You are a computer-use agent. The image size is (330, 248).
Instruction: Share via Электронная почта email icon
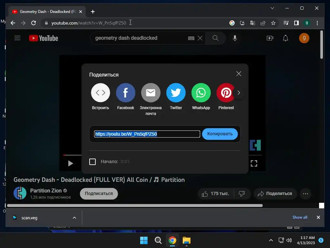pos(151,93)
